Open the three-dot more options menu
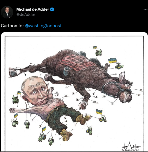The image size is (148, 152). pyautogui.click(x=145, y=9)
